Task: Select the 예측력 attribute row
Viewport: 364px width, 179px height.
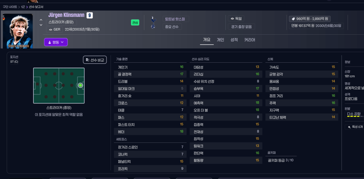Action: coord(226,103)
